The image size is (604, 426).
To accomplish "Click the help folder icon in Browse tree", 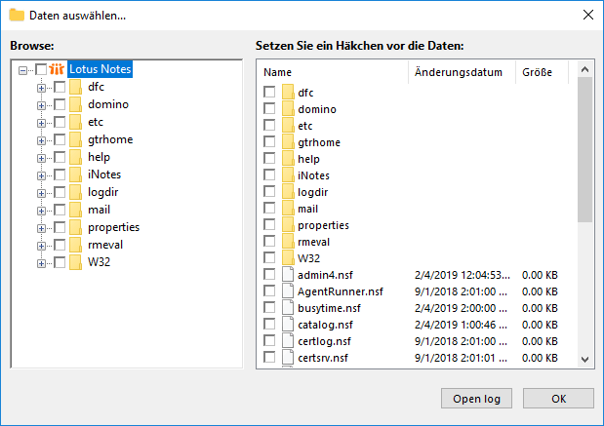I will 75,157.
